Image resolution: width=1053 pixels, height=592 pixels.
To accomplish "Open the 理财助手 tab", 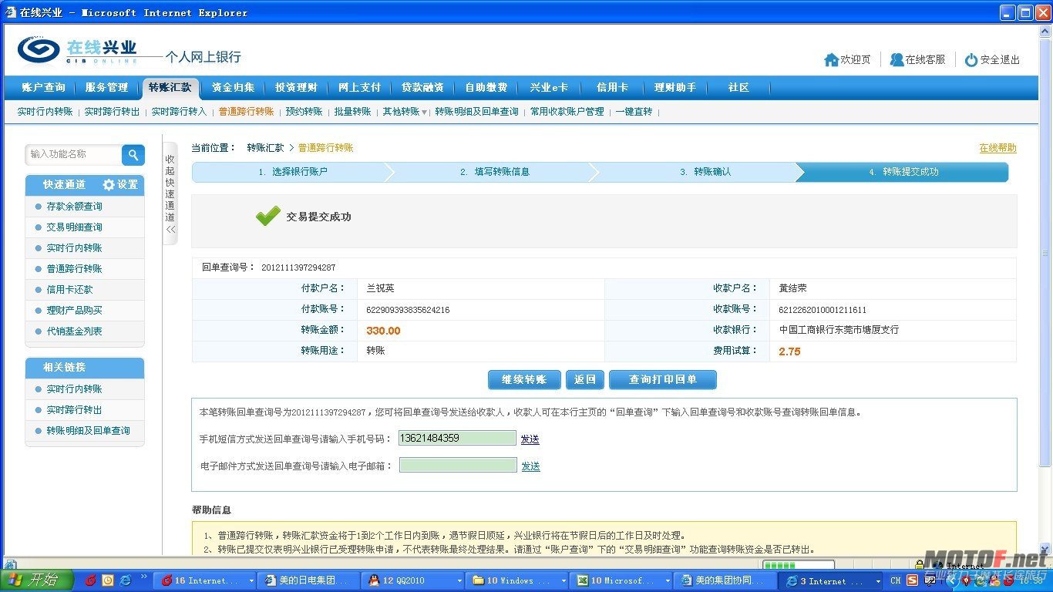I will coord(675,87).
